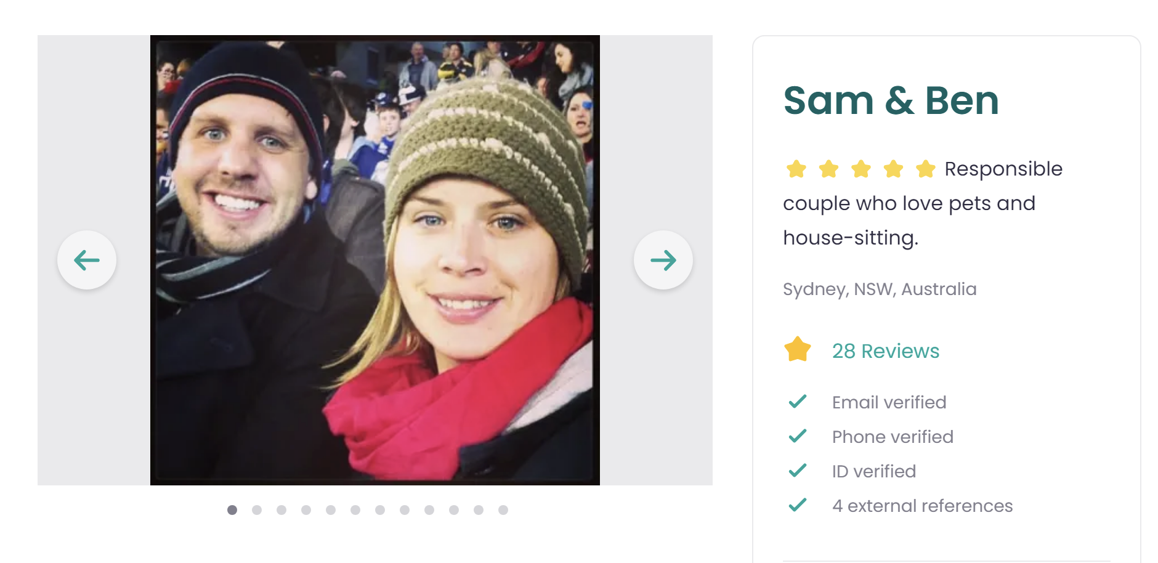The image size is (1158, 563).
Task: Click the couple's profile photo
Action: [x=375, y=259]
